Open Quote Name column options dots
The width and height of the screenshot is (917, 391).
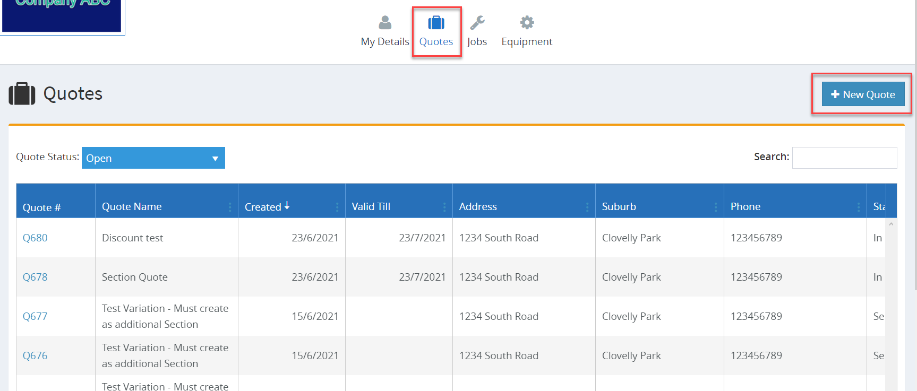(230, 207)
